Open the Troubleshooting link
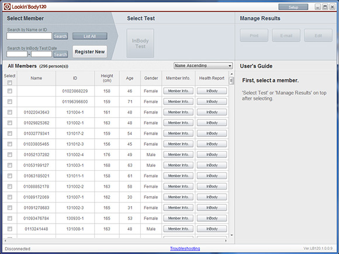The image size is (339, 254). (185, 248)
